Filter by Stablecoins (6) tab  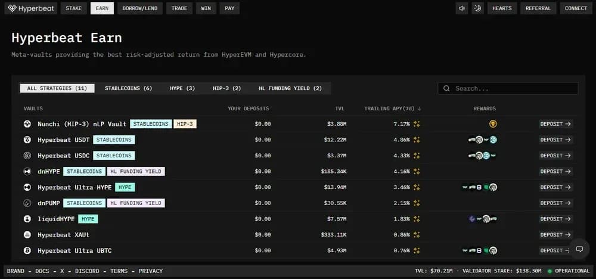pos(129,89)
